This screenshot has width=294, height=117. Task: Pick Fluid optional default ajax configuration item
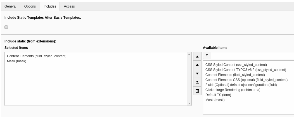point(241,85)
